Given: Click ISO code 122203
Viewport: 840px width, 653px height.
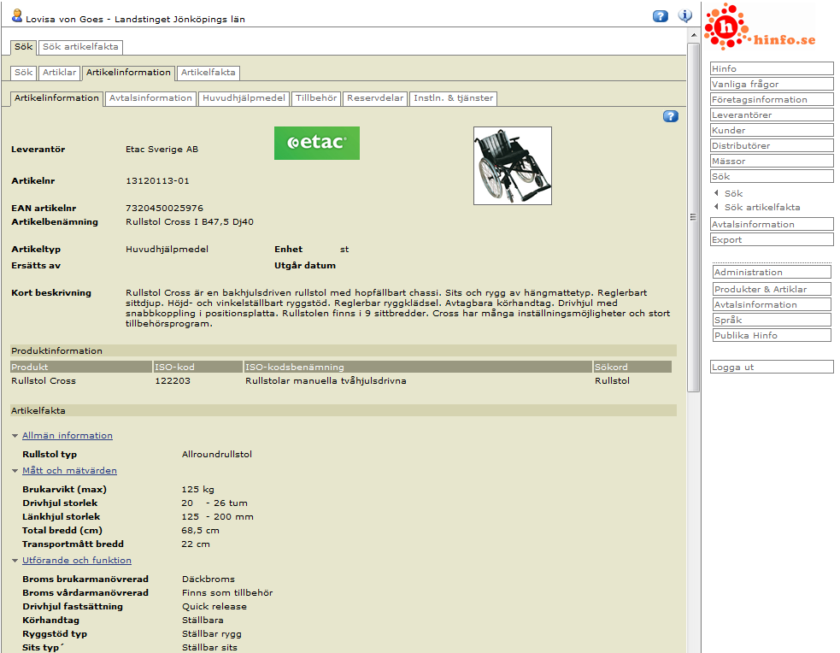Looking at the screenshot, I should pyautogui.click(x=173, y=381).
